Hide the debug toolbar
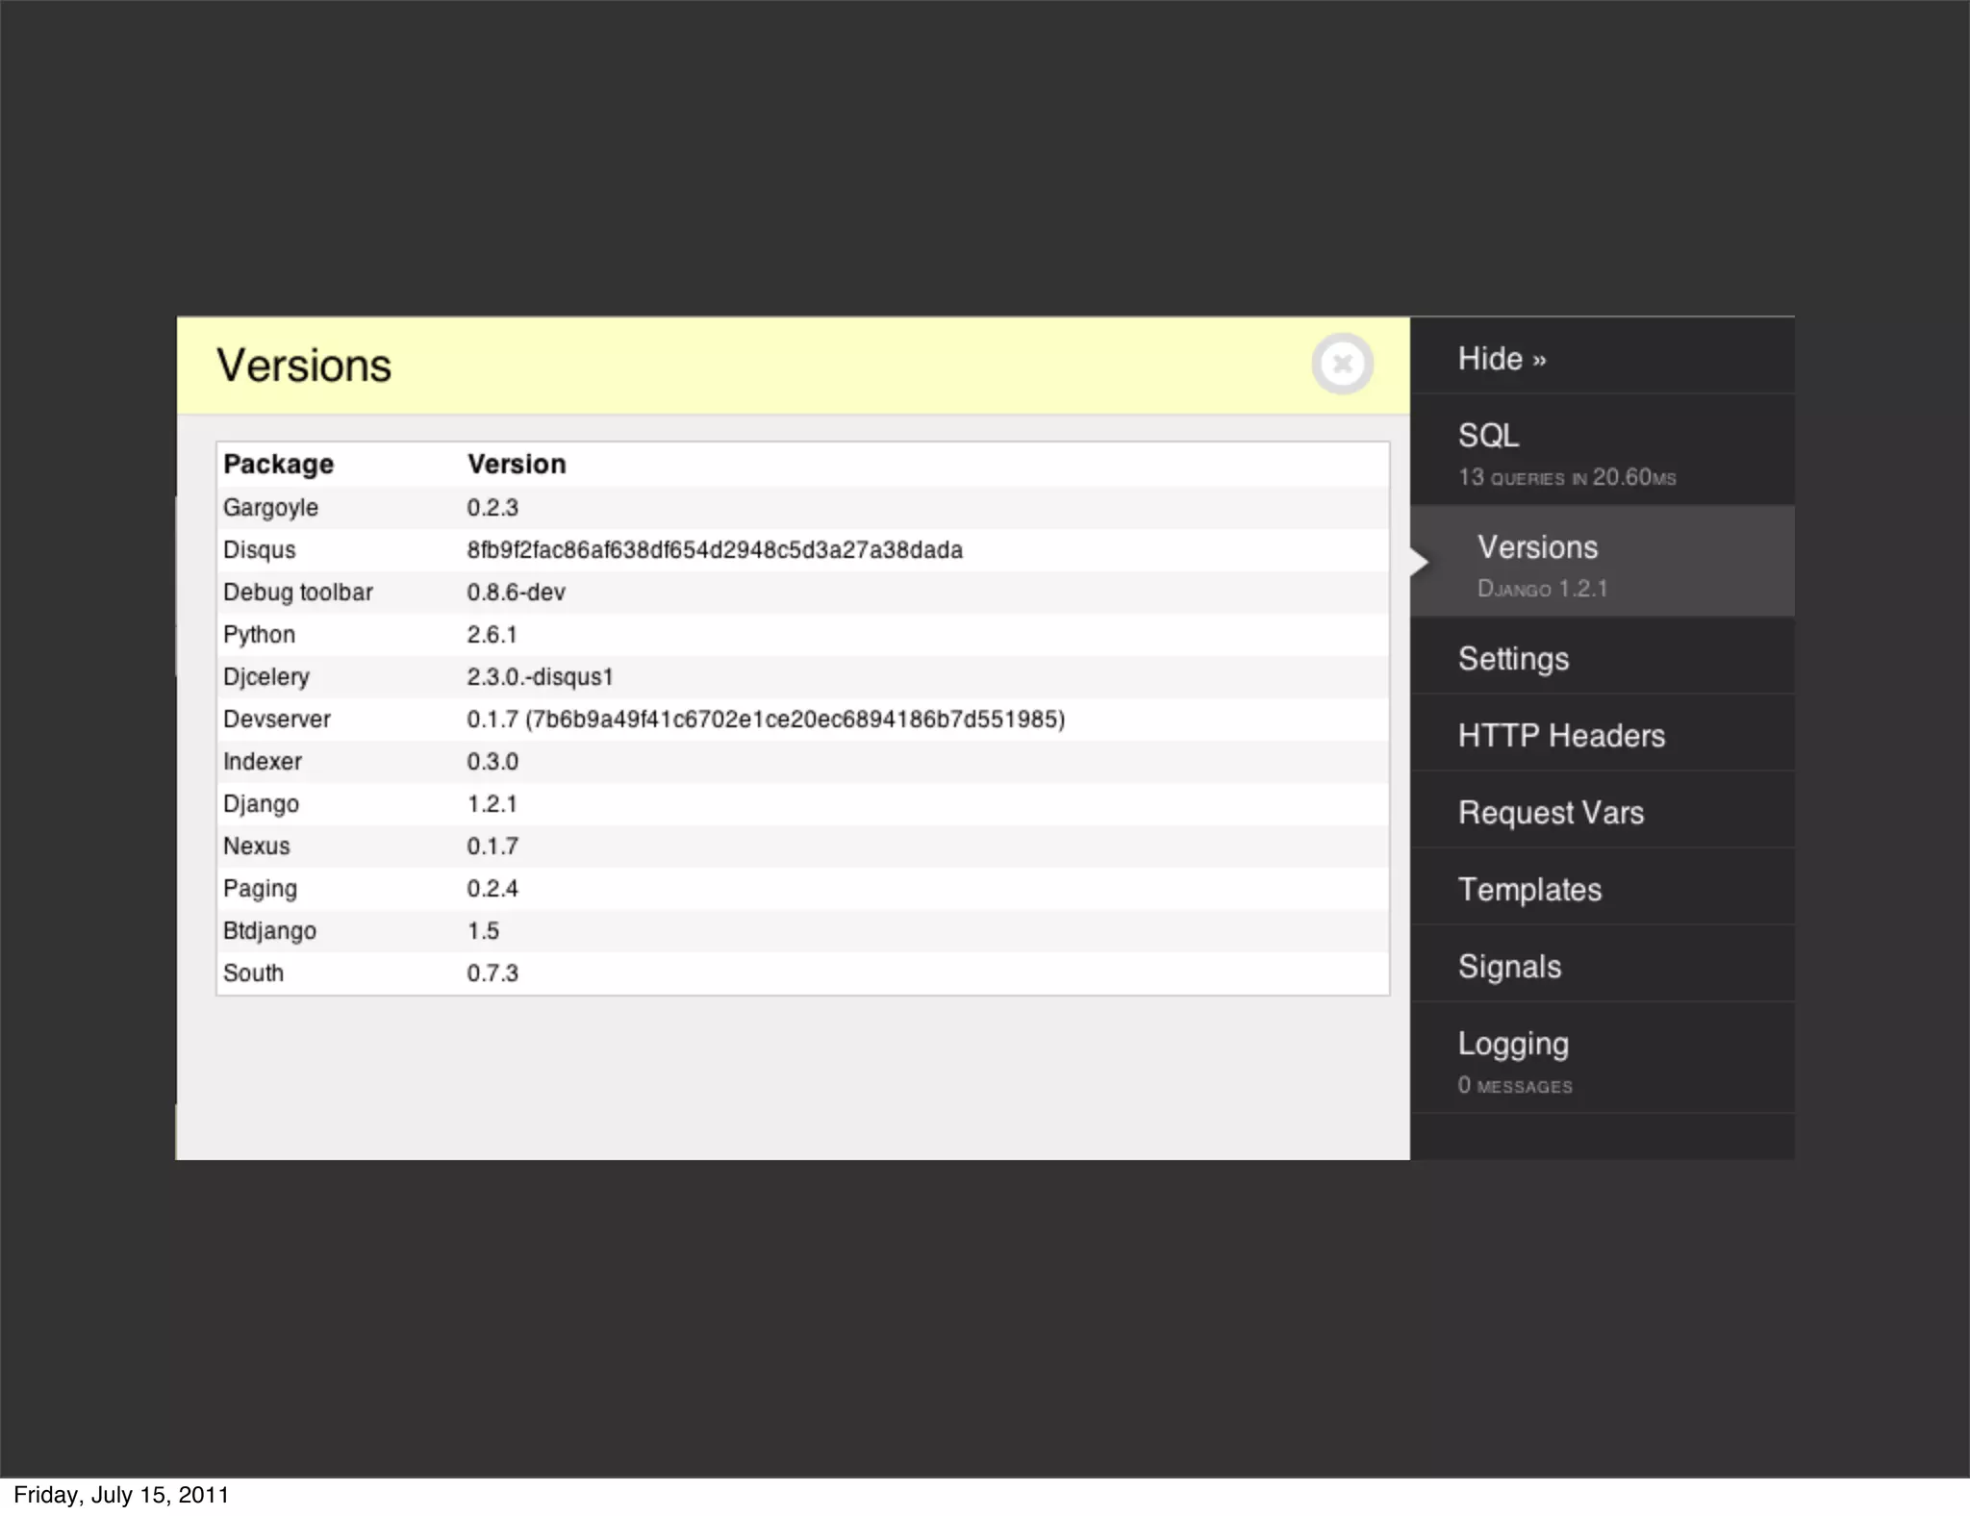This screenshot has height=1516, width=1970. click(1502, 359)
